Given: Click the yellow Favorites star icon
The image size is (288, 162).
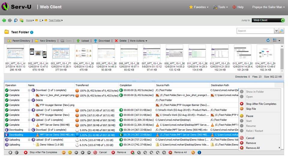Looking at the screenshot, I should (x=191, y=7).
